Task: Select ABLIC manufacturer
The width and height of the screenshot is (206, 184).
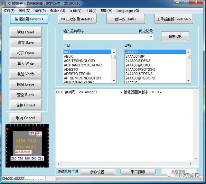Action: [87, 56]
